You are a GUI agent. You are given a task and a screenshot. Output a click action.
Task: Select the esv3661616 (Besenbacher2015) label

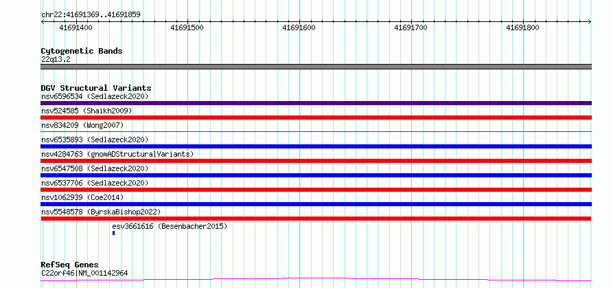click(x=170, y=226)
